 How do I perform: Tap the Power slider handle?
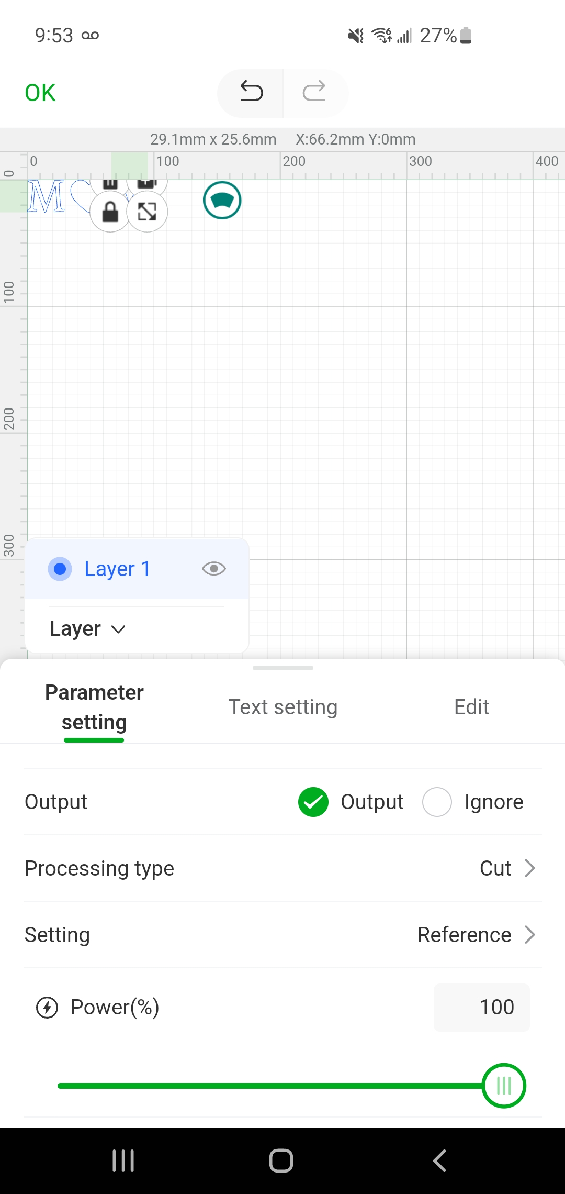pyautogui.click(x=504, y=1086)
